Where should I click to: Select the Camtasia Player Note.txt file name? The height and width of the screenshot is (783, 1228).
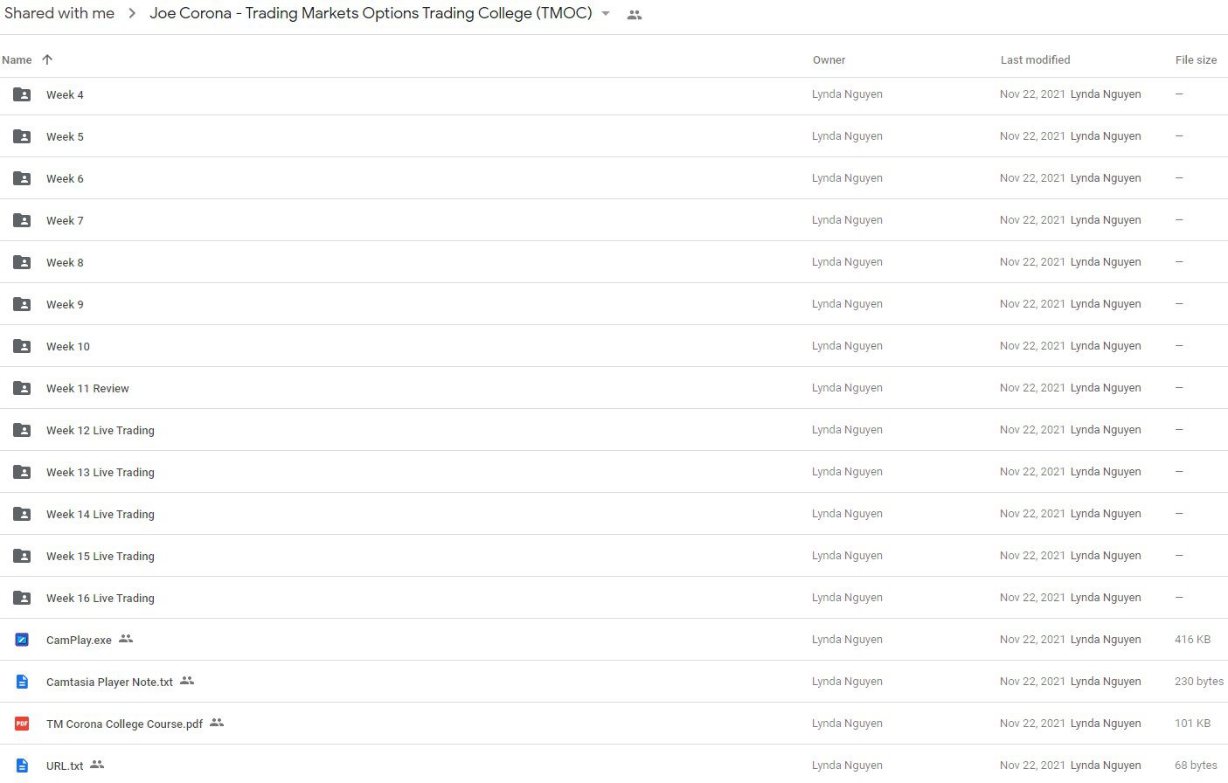pyautogui.click(x=109, y=683)
